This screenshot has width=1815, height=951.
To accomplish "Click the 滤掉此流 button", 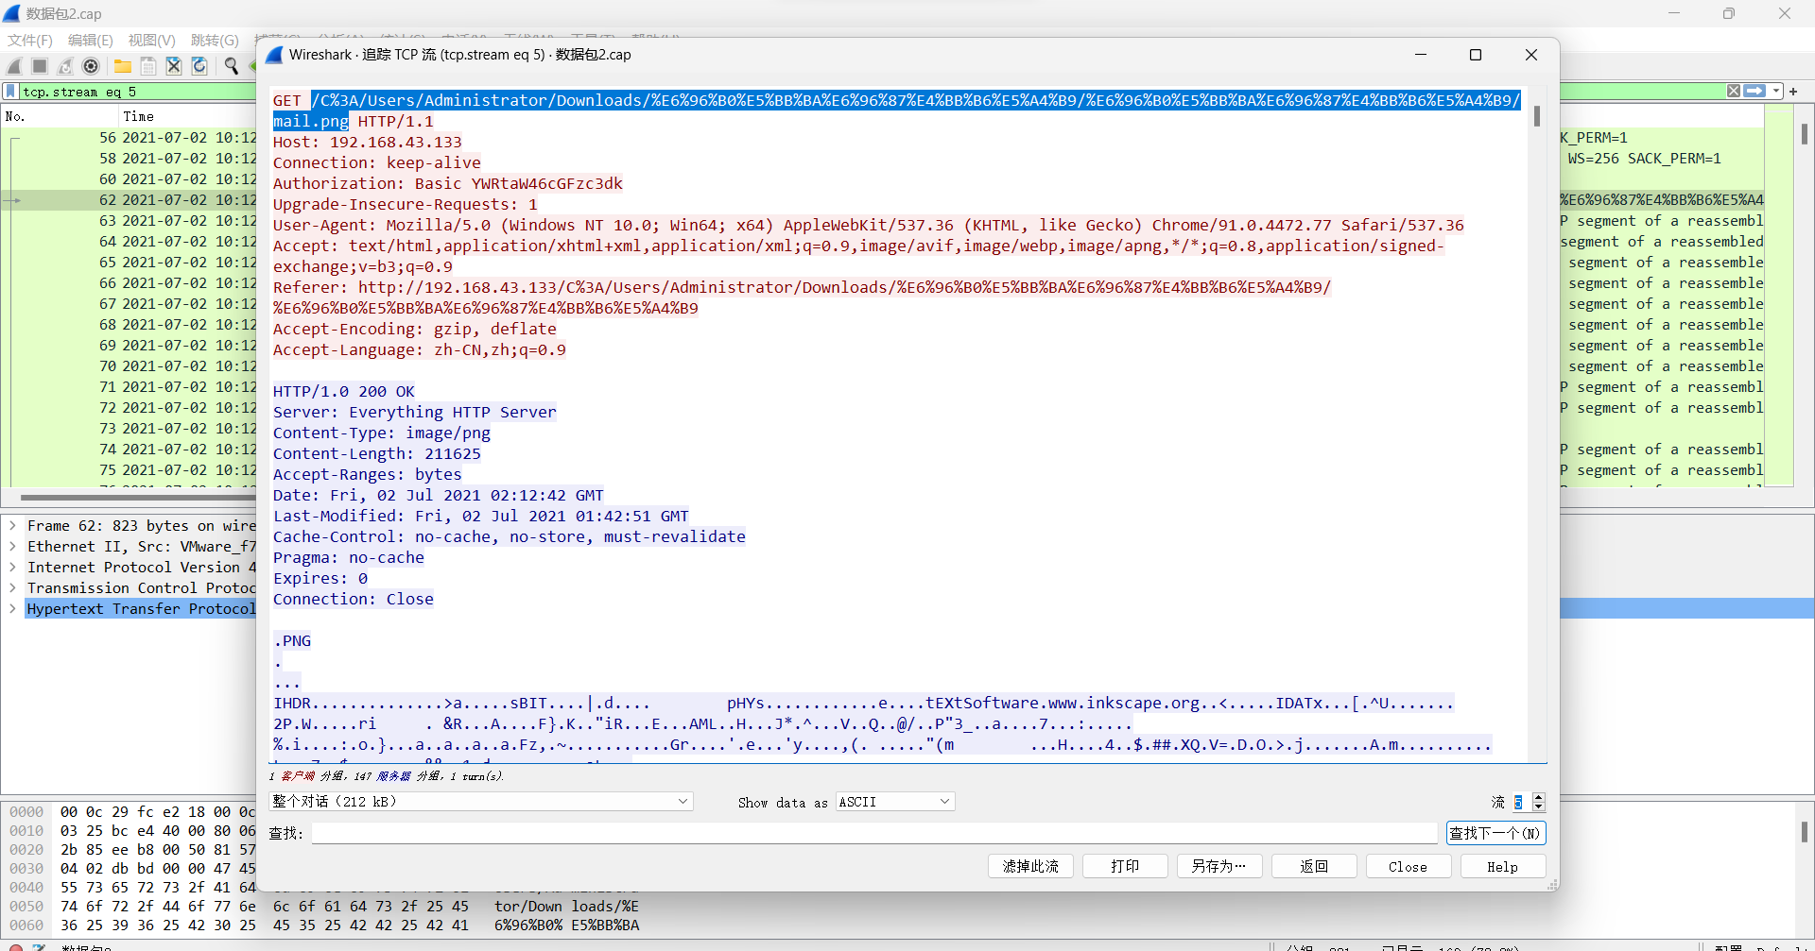I will 1030,866.
